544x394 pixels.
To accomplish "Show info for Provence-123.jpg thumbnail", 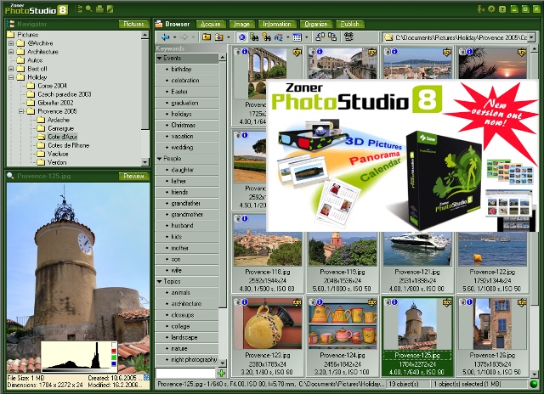I will (x=245, y=301).
